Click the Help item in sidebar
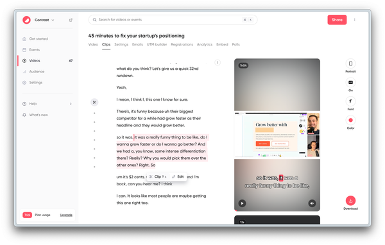Image resolution: width=385 pixels, height=245 pixels. pos(33,104)
